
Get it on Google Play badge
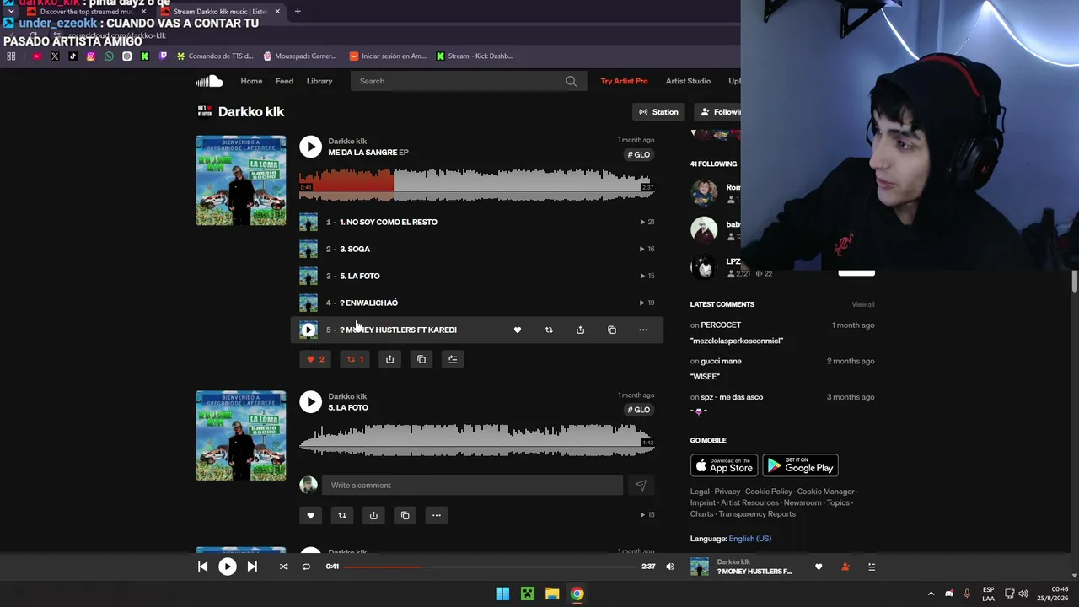click(800, 465)
